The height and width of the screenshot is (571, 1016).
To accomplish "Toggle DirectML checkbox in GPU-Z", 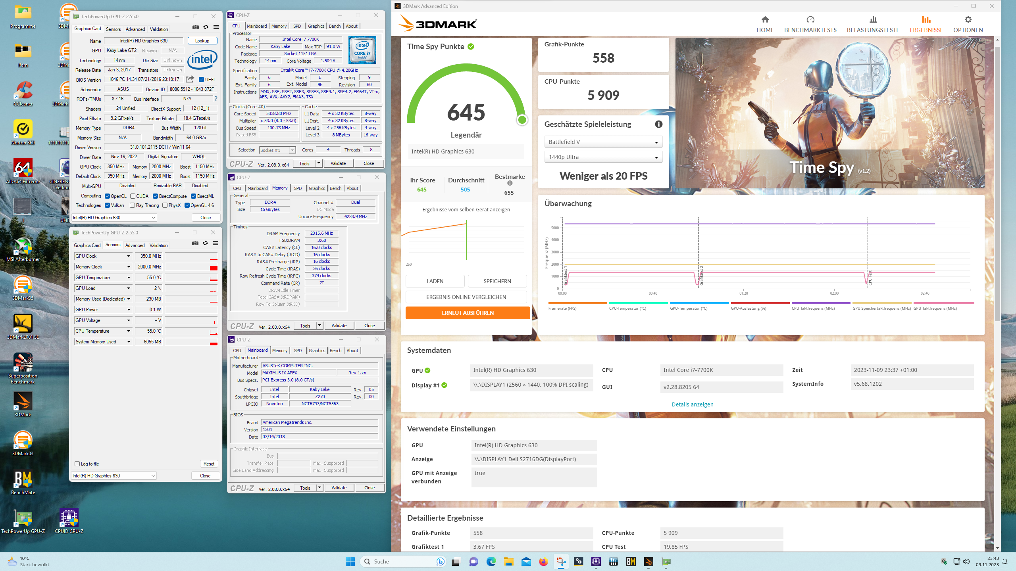I will [193, 196].
